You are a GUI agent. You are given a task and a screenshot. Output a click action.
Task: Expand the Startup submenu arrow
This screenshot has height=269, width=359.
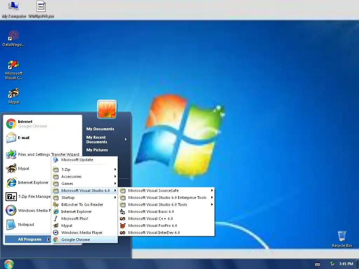pos(115,198)
